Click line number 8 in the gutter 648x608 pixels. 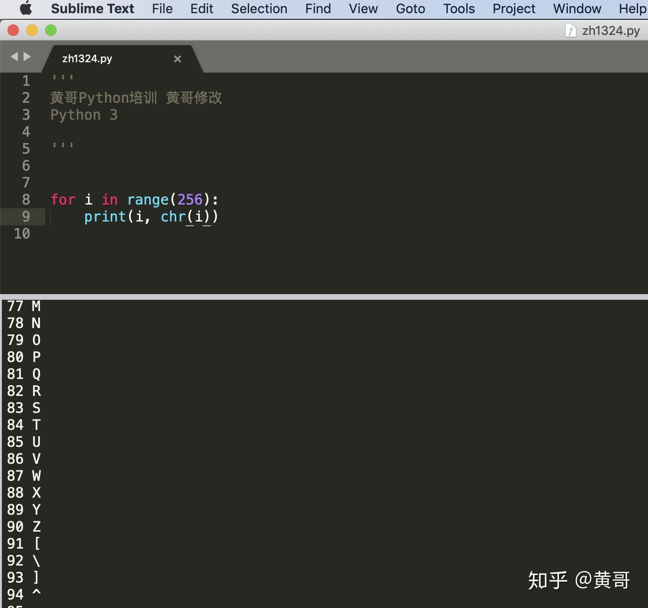point(26,199)
